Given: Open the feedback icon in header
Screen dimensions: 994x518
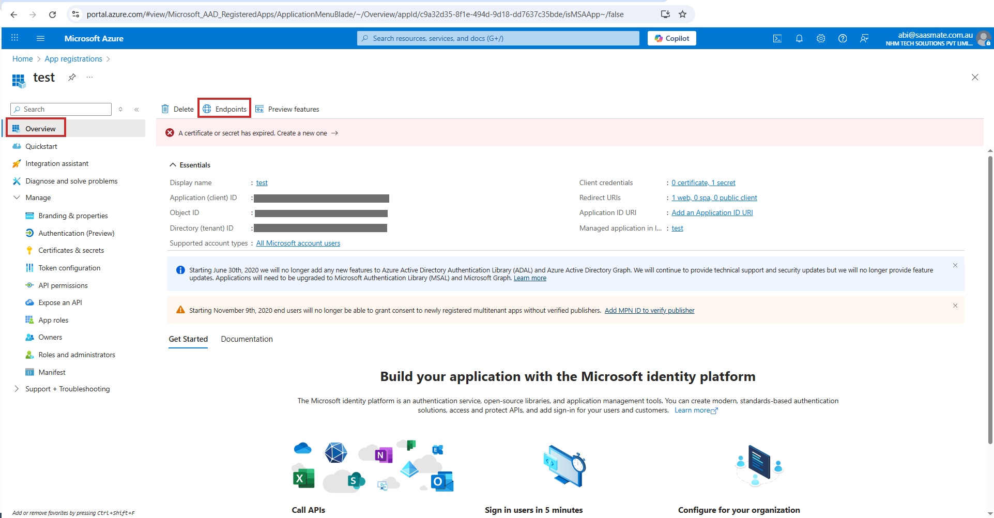Looking at the screenshot, I should tap(864, 38).
